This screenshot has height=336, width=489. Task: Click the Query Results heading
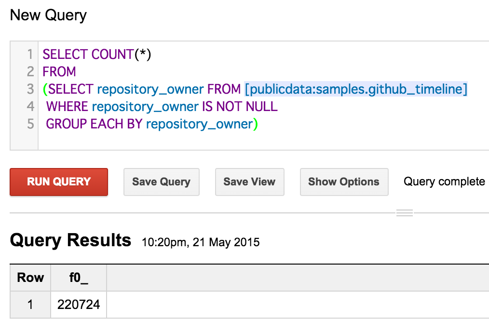71,239
